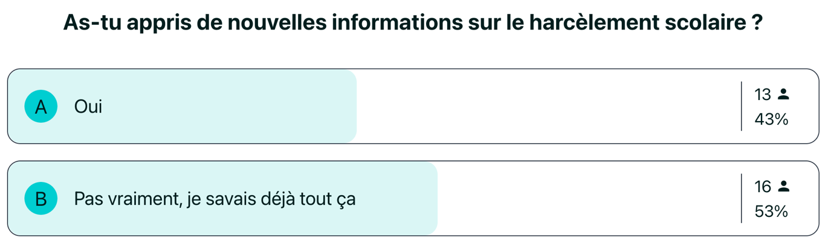Image resolution: width=834 pixels, height=247 pixels.
Task: Click the vertical divider in option B
Action: (x=742, y=199)
